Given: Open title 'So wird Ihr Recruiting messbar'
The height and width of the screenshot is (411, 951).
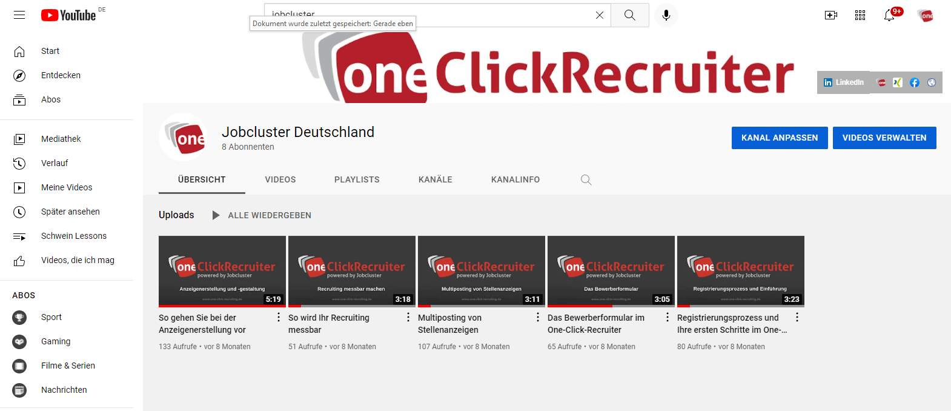Looking at the screenshot, I should (x=329, y=324).
